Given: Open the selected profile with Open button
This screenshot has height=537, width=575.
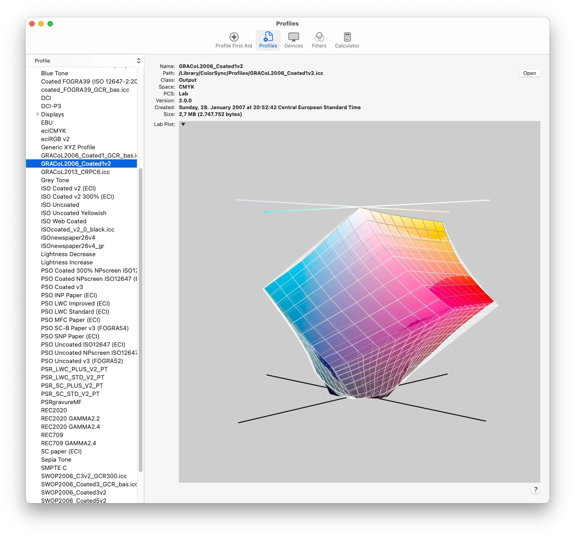Looking at the screenshot, I should click(530, 73).
